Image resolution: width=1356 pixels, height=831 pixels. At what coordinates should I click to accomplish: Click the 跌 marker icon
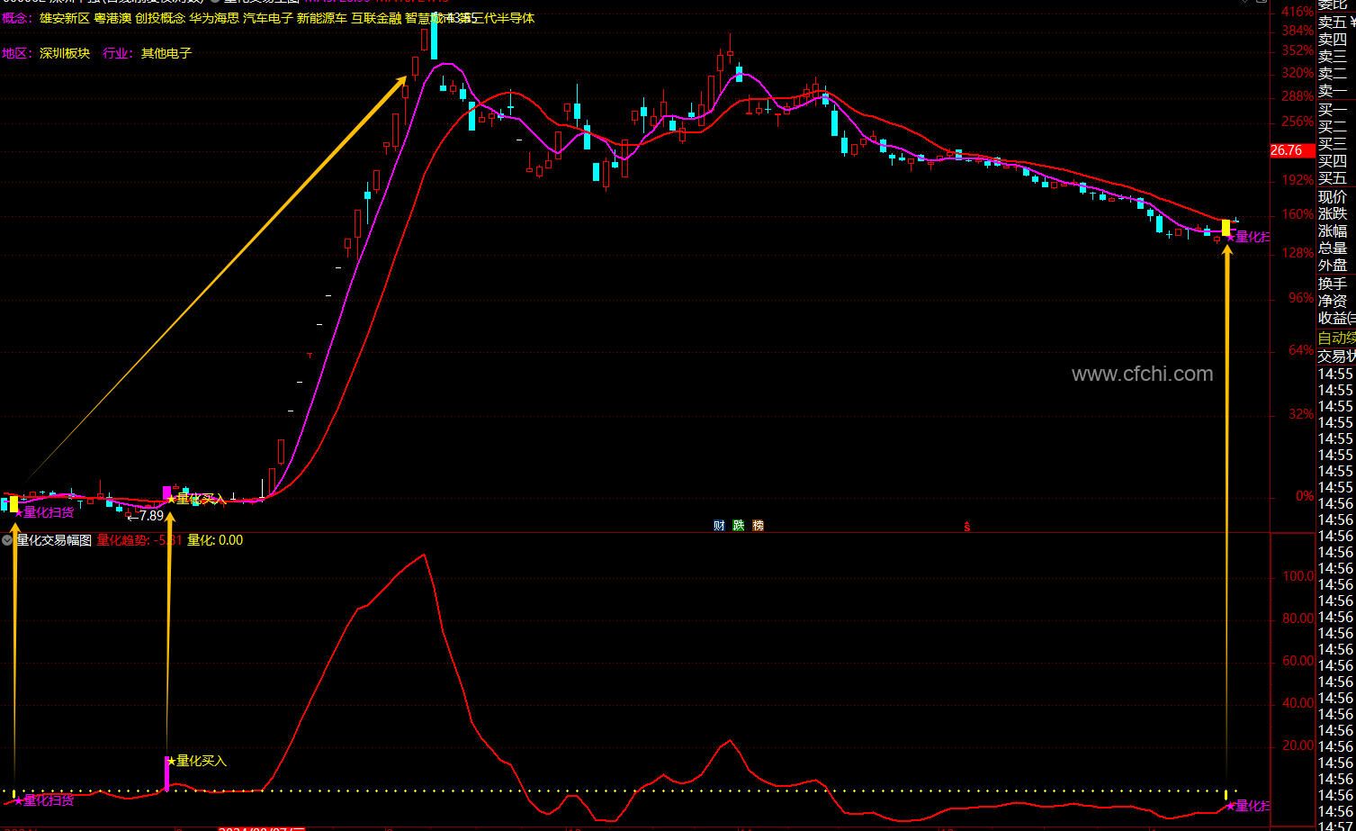(x=739, y=526)
